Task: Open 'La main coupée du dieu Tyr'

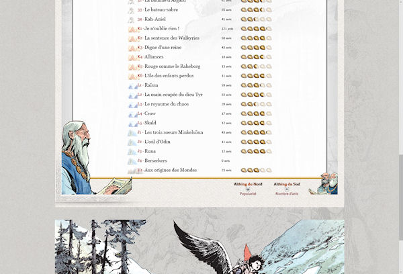Action: click(x=173, y=95)
